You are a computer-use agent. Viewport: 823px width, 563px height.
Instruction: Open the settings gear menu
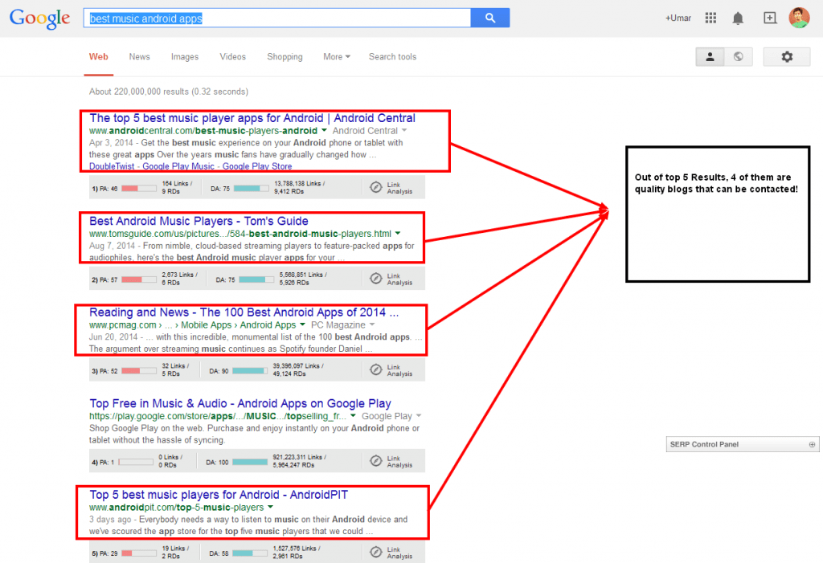tap(787, 56)
